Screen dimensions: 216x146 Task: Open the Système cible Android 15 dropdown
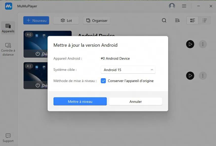tap(128, 70)
